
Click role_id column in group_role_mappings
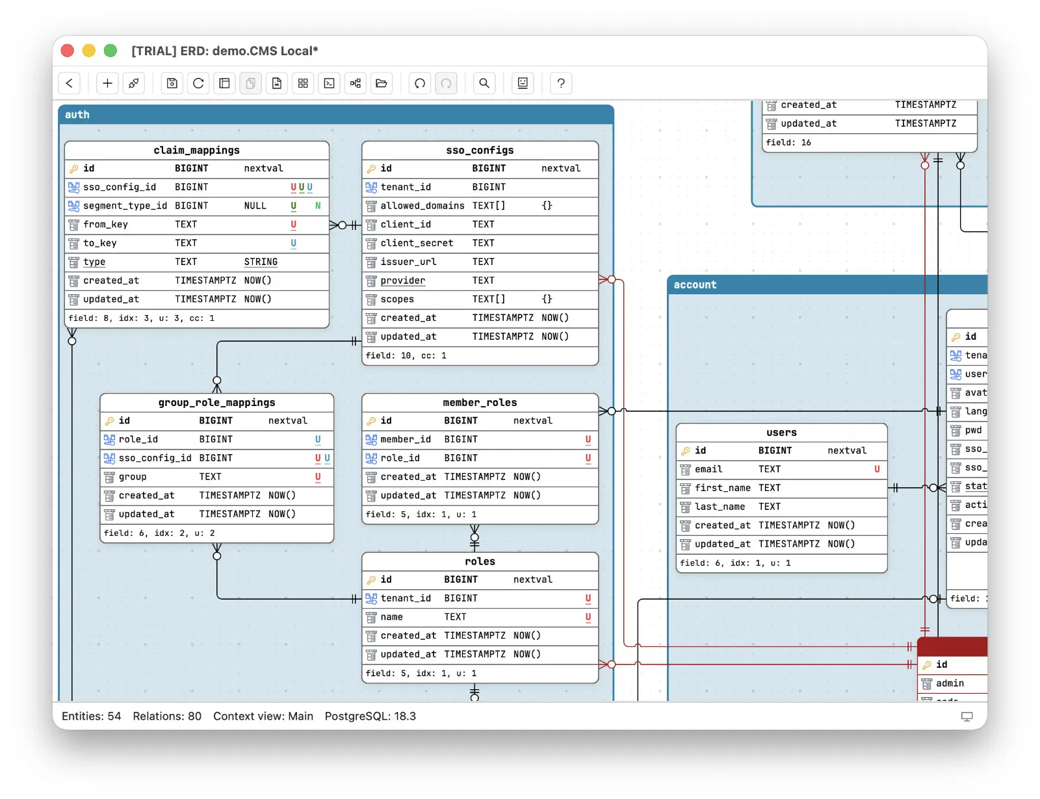click(x=217, y=440)
